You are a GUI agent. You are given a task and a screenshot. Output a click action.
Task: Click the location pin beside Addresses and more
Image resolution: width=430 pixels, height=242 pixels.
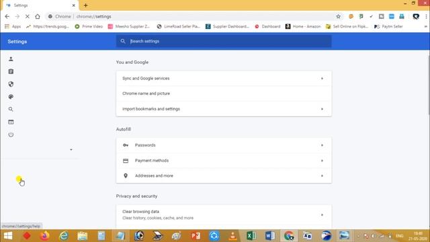pos(126,175)
